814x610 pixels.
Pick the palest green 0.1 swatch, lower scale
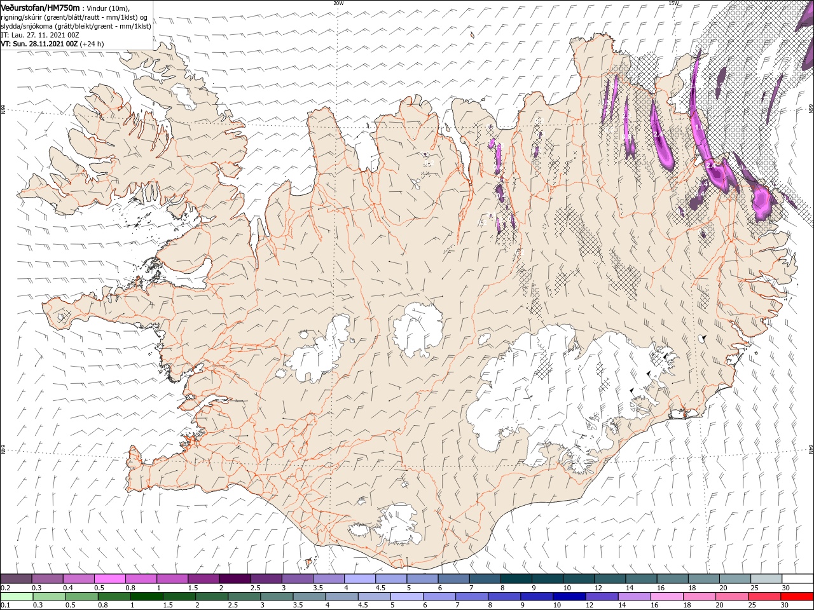click(x=17, y=597)
